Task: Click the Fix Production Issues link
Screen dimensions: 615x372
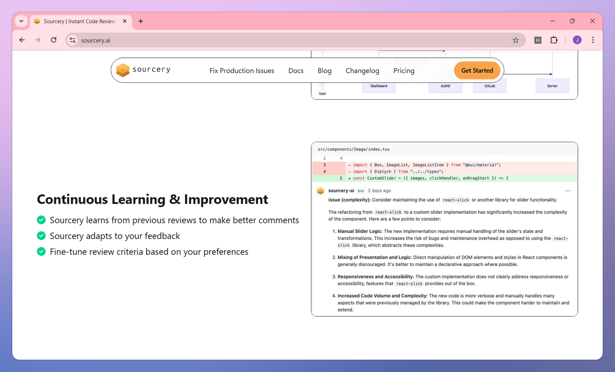Action: pos(242,71)
